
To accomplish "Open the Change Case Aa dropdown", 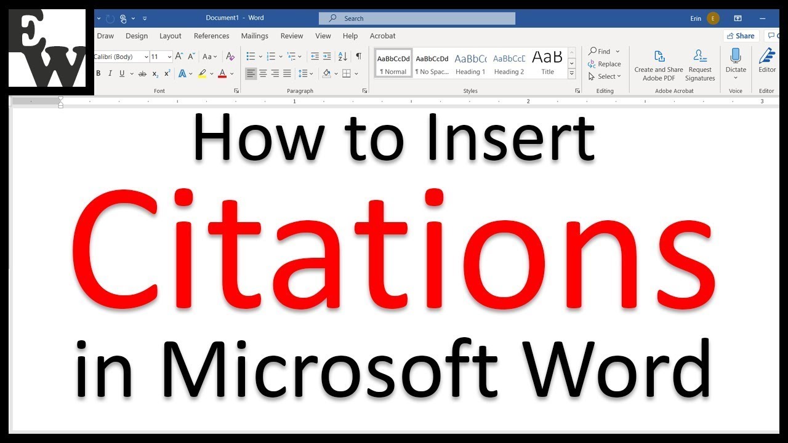I will [x=209, y=56].
